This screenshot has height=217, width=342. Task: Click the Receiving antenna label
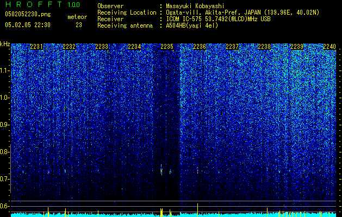click(x=125, y=25)
